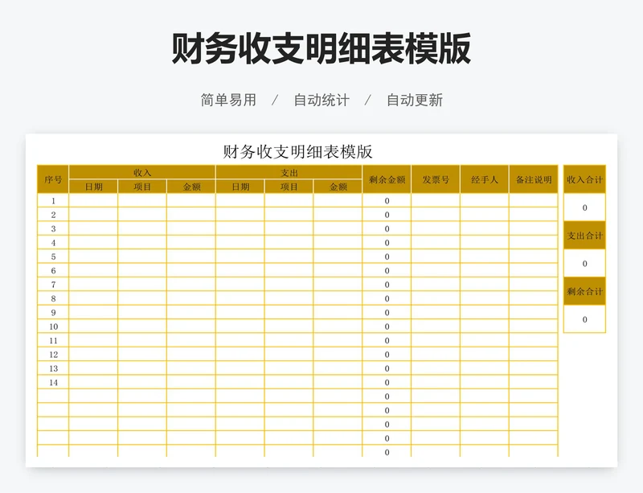Click the 剩余金额 value in row 1
643x493 pixels.
[x=387, y=201]
